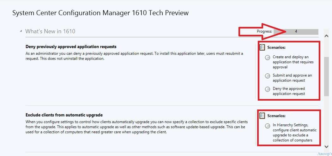Click the 'Create and deploy an application' scenario text
The height and width of the screenshot is (156, 332).
[x=293, y=62]
